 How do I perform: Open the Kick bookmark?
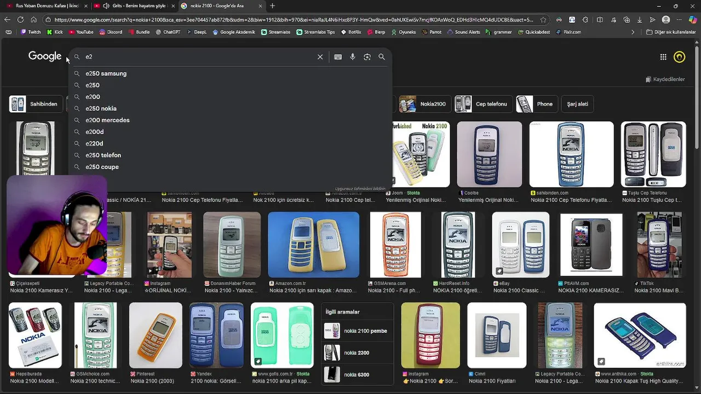point(55,32)
